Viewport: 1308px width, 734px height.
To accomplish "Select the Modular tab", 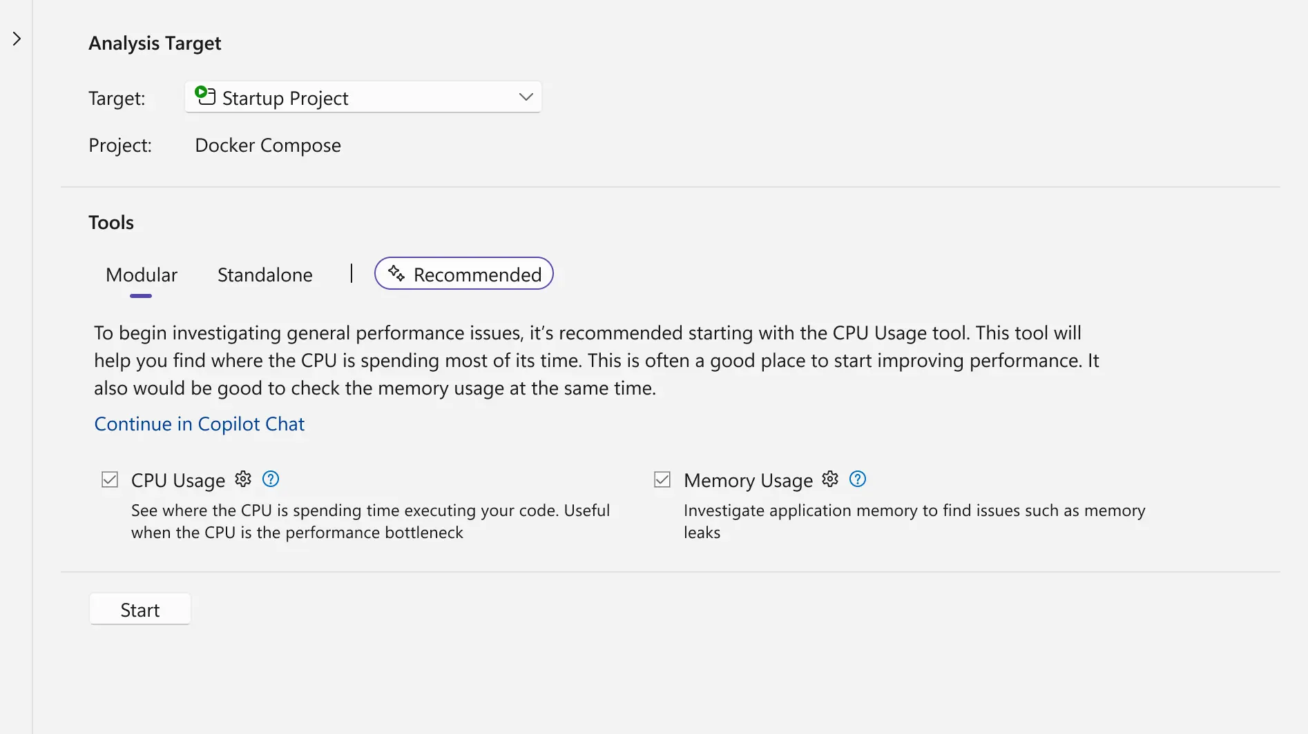I will coord(141,275).
